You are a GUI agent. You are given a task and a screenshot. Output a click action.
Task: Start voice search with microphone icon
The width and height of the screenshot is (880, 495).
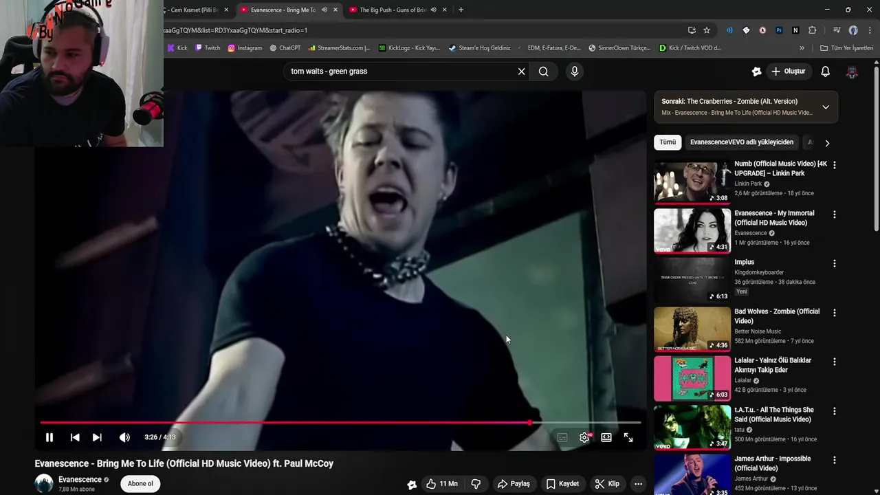point(575,71)
